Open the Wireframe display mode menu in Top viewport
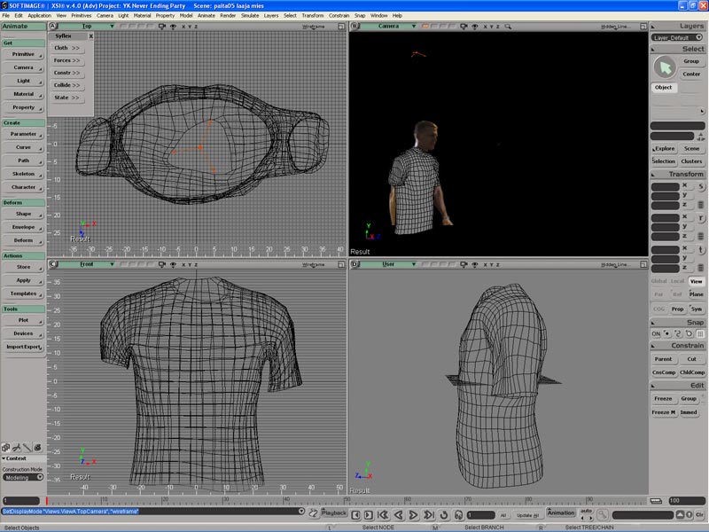Viewport: 709px width, 532px height. tap(314, 27)
